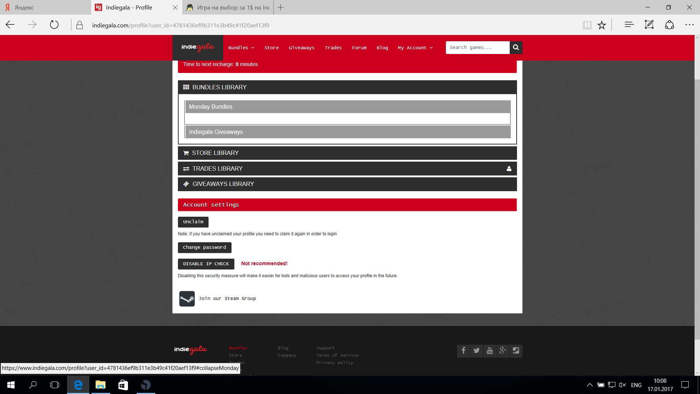Go forward with the browser forward arrow
Image resolution: width=700 pixels, height=394 pixels.
tap(32, 25)
